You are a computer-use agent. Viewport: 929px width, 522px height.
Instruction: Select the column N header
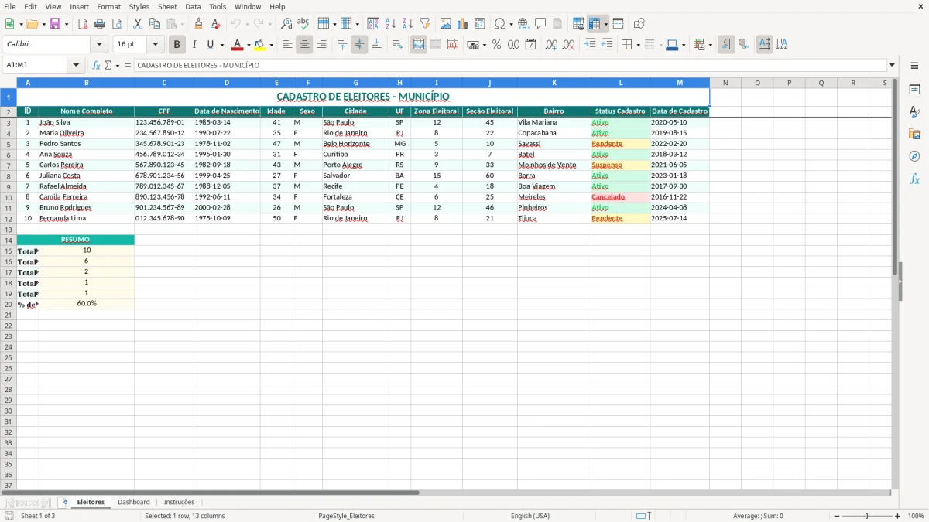point(725,83)
